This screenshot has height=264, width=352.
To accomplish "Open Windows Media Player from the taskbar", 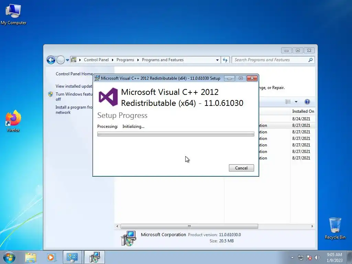I will coord(51,257).
